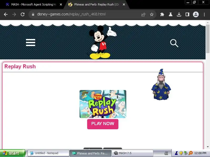The image size is (210, 157).
Task: Switch to Untitled - Notepad in taskbar
Action: tap(48, 153)
